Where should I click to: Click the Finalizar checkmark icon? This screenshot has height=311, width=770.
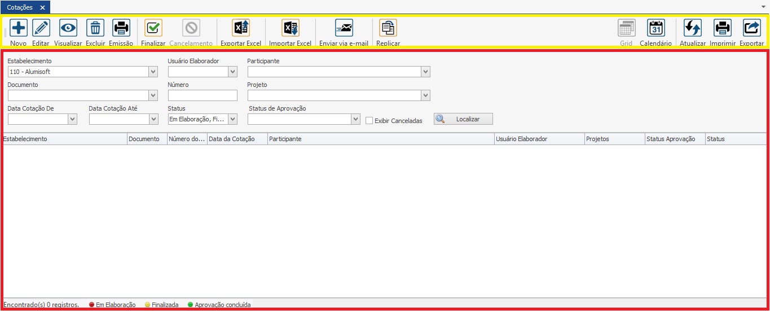pos(153,28)
